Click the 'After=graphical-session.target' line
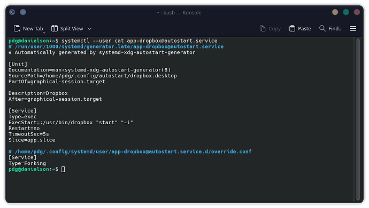Viewport: 369px width, 208px height. click(55, 99)
